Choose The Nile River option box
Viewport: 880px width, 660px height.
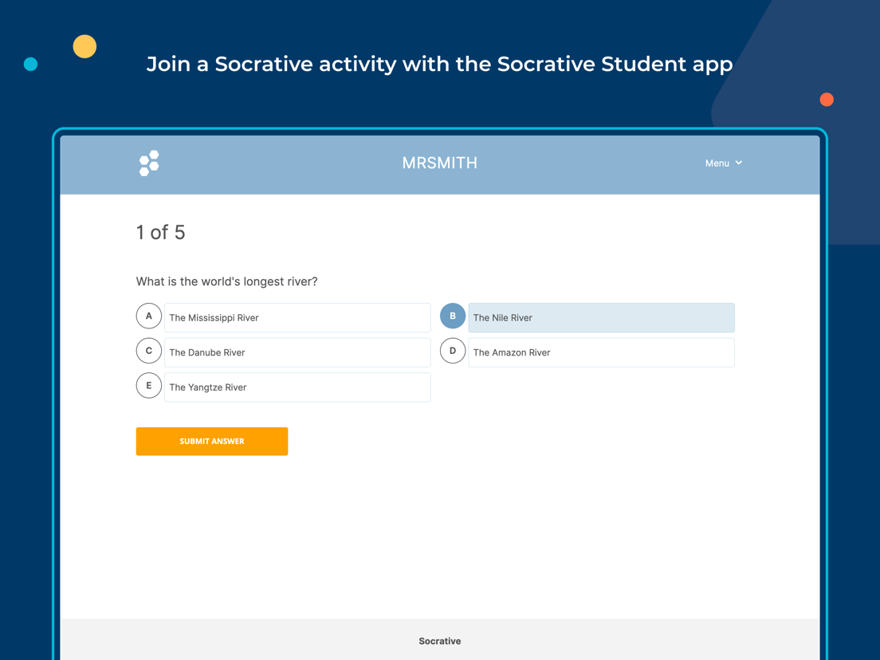(601, 318)
